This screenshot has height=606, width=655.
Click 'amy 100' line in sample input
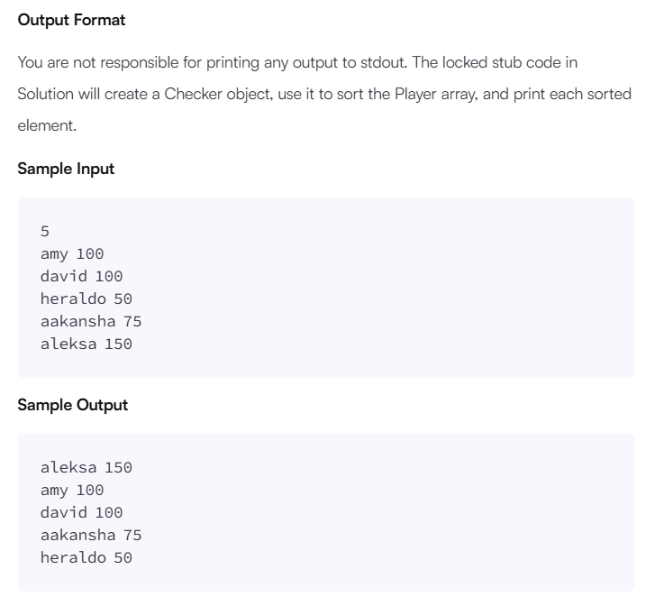72,254
